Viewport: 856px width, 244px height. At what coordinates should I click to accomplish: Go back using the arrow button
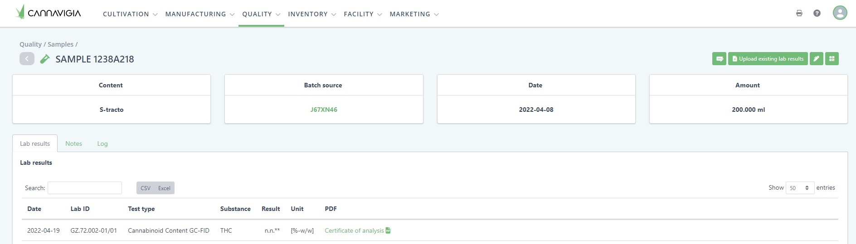(27, 59)
